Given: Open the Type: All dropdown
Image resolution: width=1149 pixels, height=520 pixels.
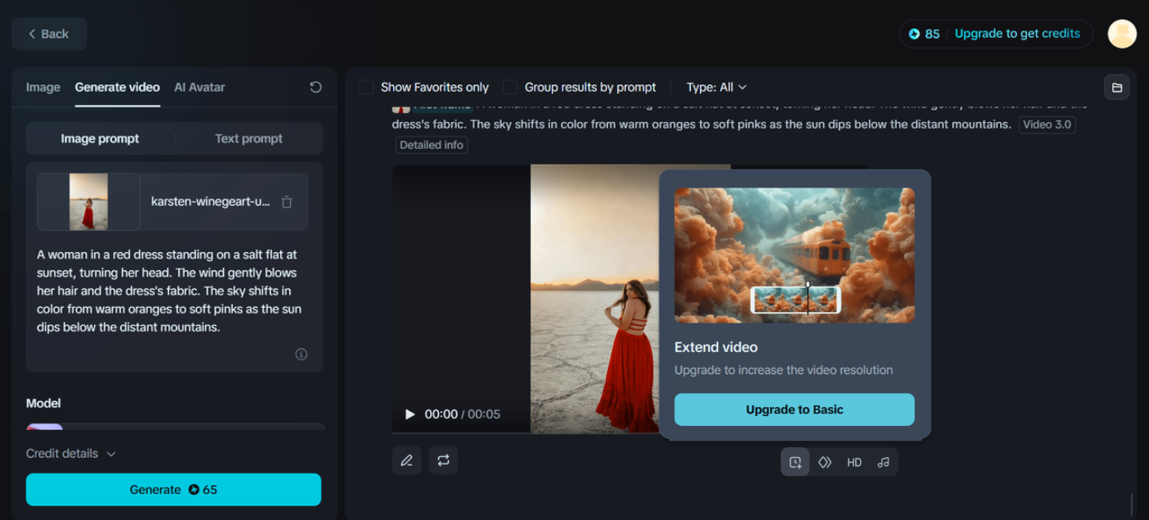Looking at the screenshot, I should [717, 87].
